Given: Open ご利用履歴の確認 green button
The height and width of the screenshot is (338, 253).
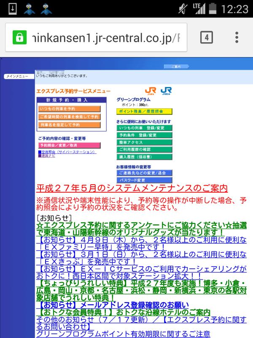Looking at the screenshot, I should point(144,150).
